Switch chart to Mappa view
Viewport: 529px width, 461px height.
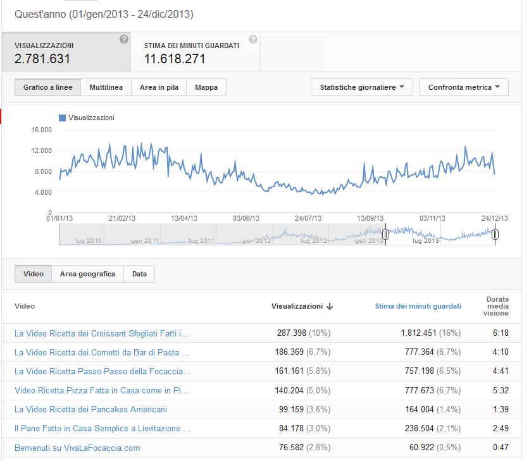[206, 87]
